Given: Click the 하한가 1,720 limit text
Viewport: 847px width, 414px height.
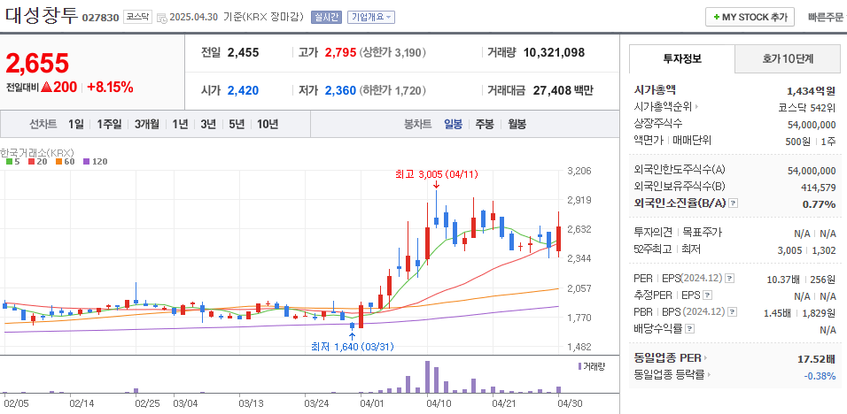Looking at the screenshot, I should point(392,90).
